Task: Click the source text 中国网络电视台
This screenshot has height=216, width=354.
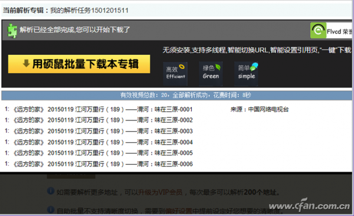Action: coord(268,109)
